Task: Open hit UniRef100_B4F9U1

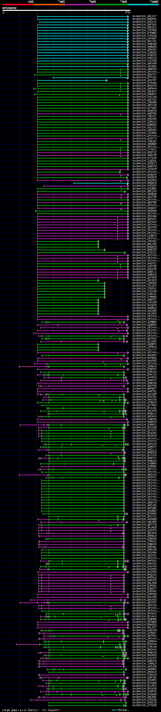Action: click(144, 24)
